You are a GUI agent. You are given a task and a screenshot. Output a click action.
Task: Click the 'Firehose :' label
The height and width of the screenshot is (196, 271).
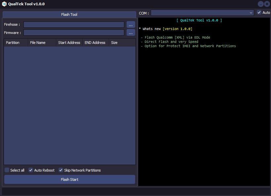point(12,24)
